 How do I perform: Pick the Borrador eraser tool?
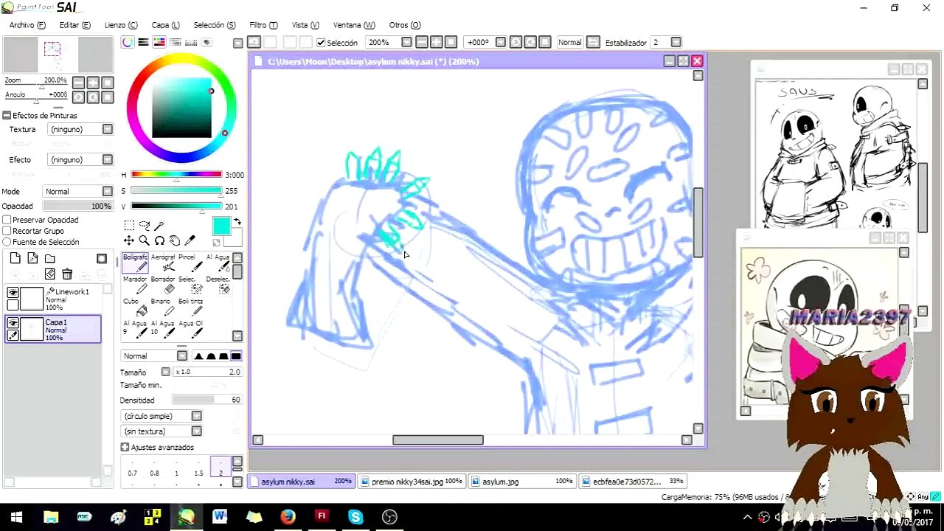coord(163,284)
